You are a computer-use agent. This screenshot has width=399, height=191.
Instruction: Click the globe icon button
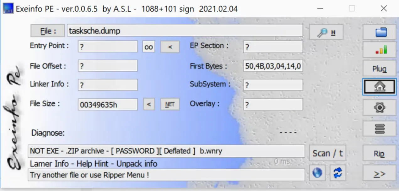pos(317,173)
